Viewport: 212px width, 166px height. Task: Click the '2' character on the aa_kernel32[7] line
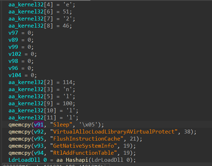point(67,19)
